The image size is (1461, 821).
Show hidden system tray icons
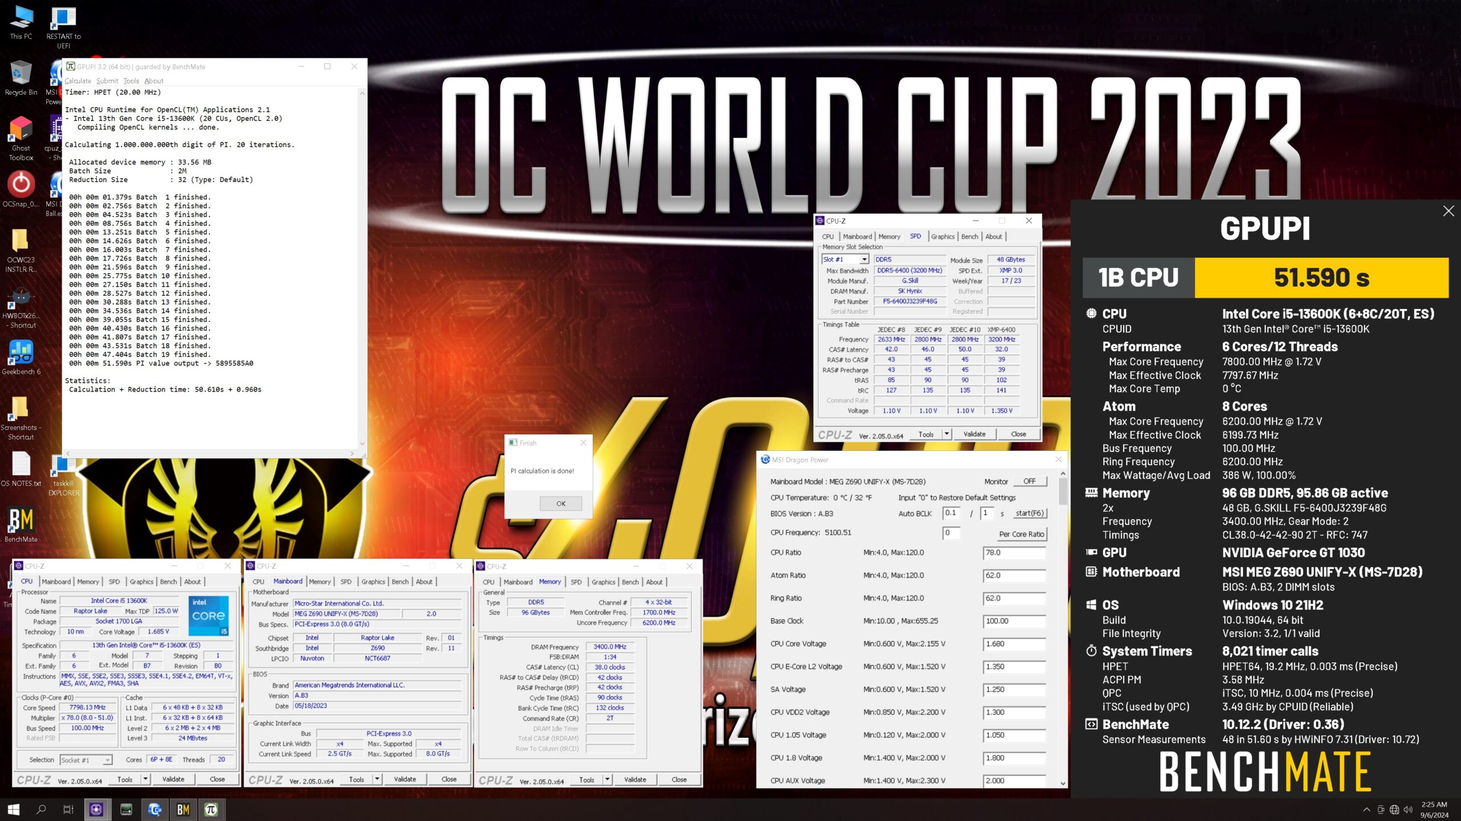[1366, 810]
